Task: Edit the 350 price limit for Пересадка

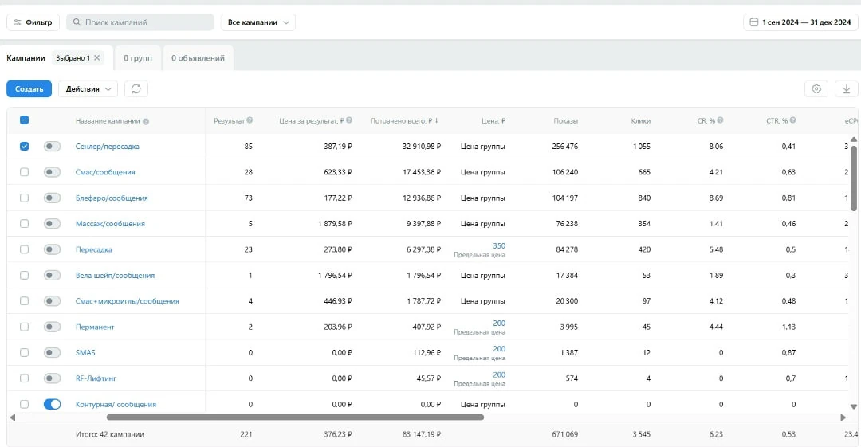Action: click(499, 246)
